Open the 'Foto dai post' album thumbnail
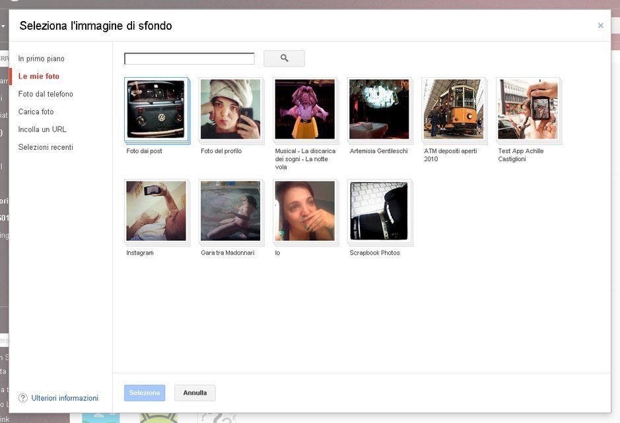 coord(156,110)
